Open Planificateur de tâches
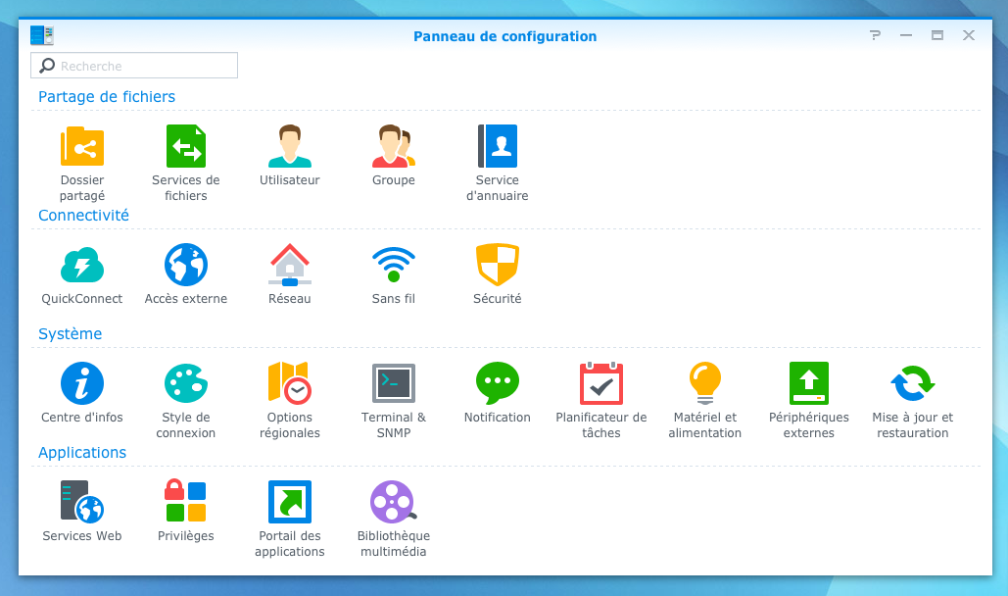 click(x=601, y=383)
